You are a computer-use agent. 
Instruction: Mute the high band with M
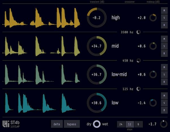(x=164, y=11)
